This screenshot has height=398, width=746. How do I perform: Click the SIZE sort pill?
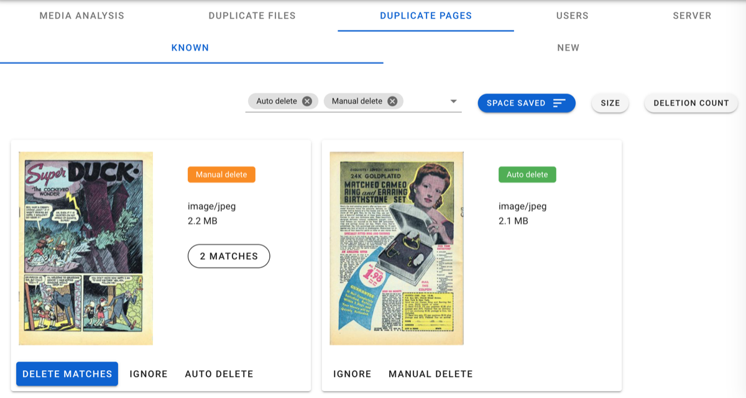click(x=609, y=103)
